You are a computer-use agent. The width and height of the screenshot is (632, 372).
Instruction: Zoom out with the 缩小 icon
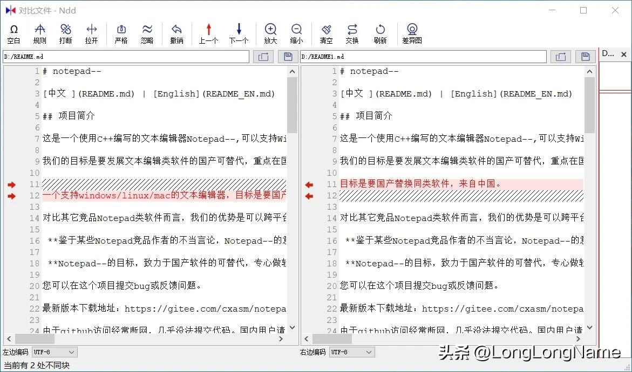point(296,32)
